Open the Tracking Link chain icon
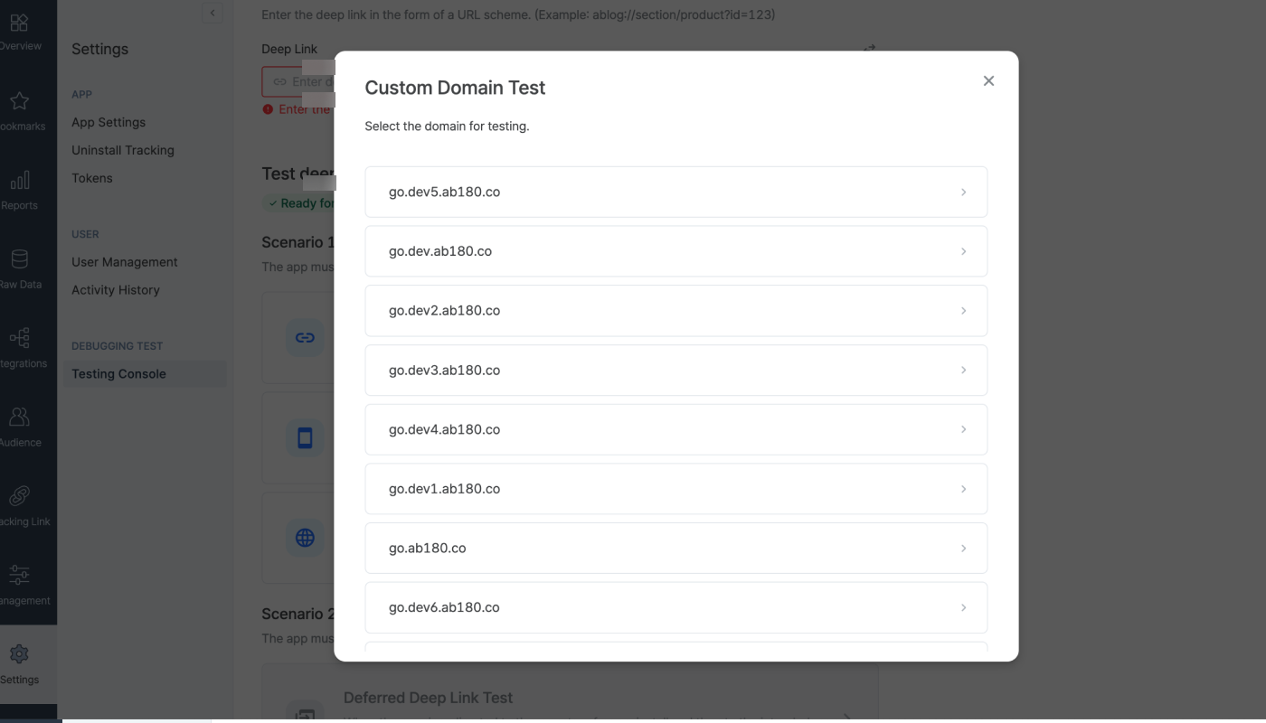This screenshot has height=723, width=1266. pyautogui.click(x=19, y=496)
